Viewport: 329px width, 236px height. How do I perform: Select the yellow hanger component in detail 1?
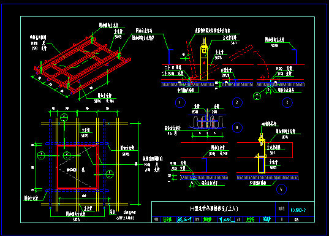[204, 59]
